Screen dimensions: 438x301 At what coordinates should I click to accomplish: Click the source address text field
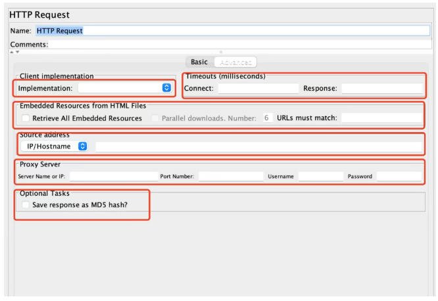pos(258,147)
